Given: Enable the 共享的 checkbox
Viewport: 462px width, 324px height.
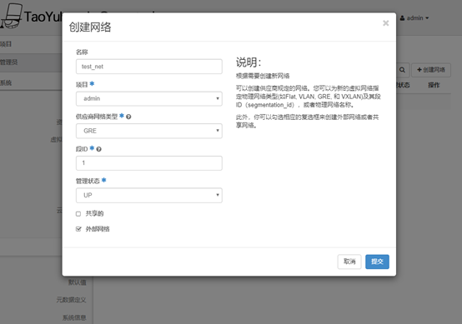Looking at the screenshot, I should [78, 214].
